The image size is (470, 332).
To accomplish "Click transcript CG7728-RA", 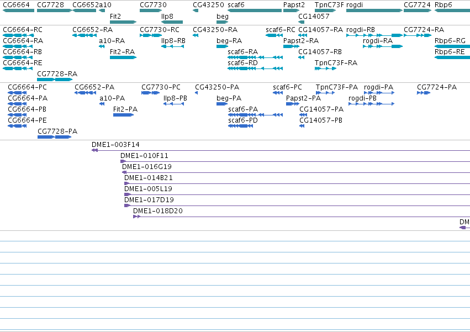I will [x=57, y=74].
